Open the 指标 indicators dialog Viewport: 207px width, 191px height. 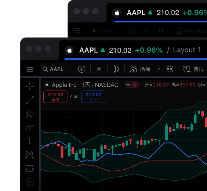pos(140,69)
